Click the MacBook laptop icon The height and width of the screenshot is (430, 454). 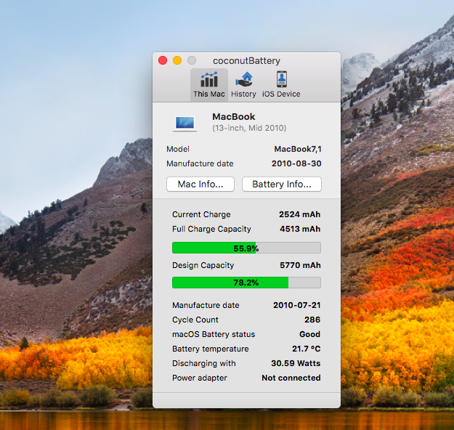pos(185,123)
